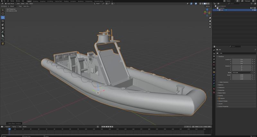Open the Render menu
The width and height of the screenshot is (257, 137).
coord(12,1)
